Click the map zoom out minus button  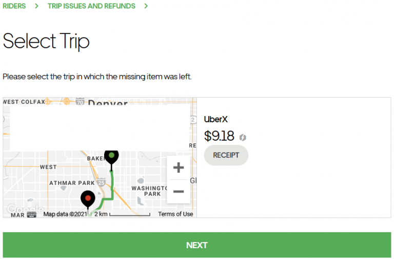pos(179,192)
